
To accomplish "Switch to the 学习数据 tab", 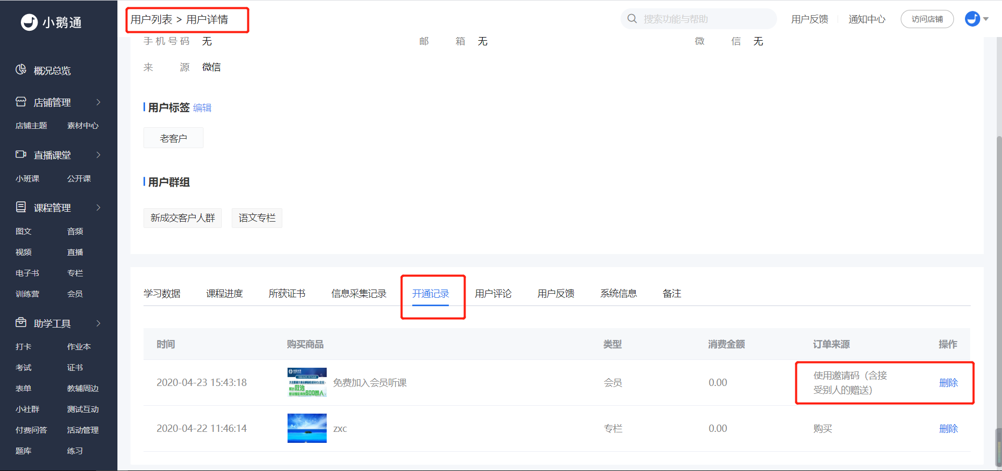I will click(x=162, y=294).
